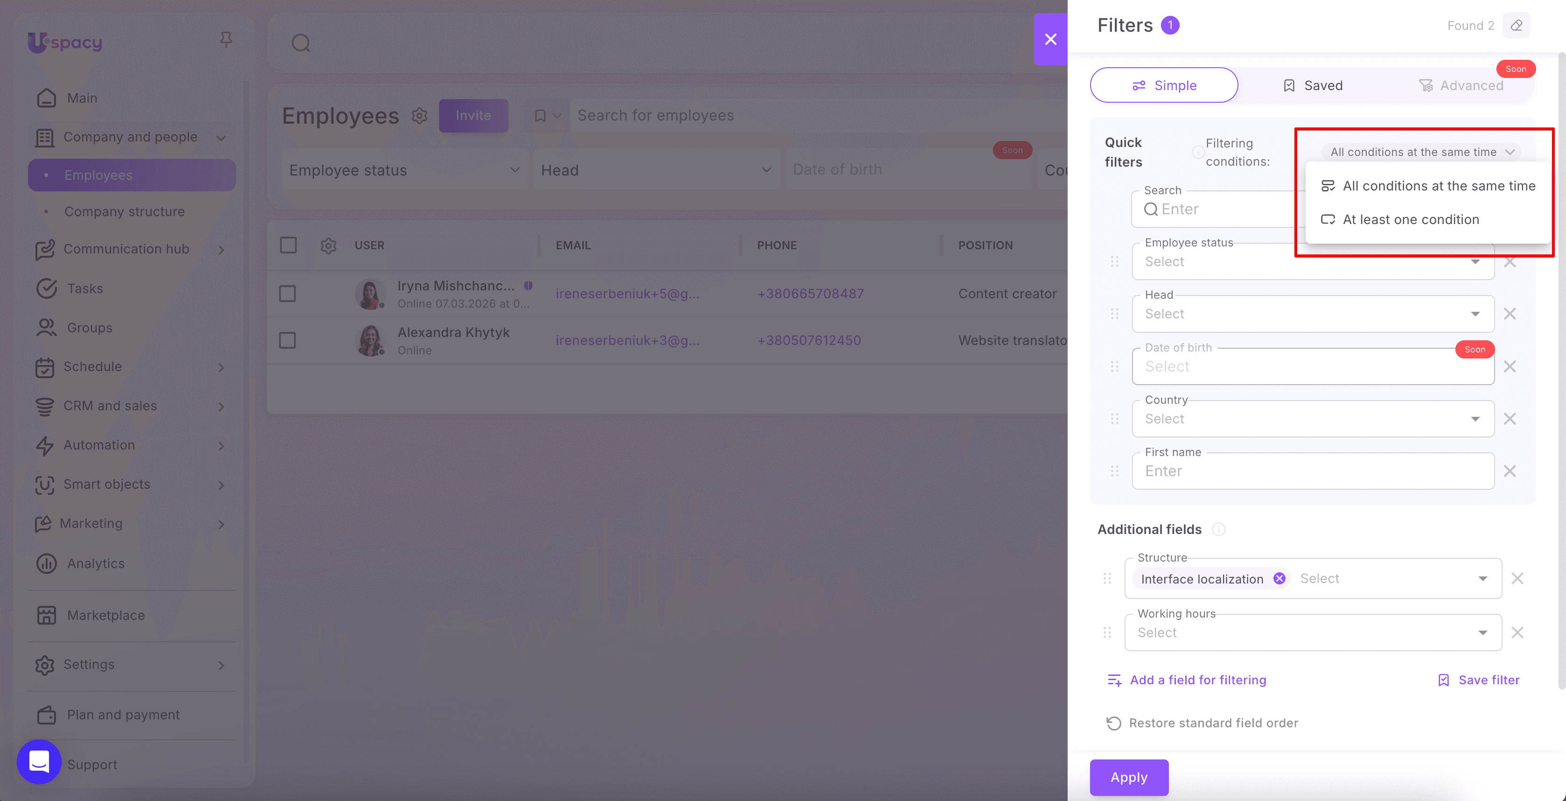Remove the 'Interface localization' chip
The image size is (1566, 801).
pyautogui.click(x=1279, y=578)
